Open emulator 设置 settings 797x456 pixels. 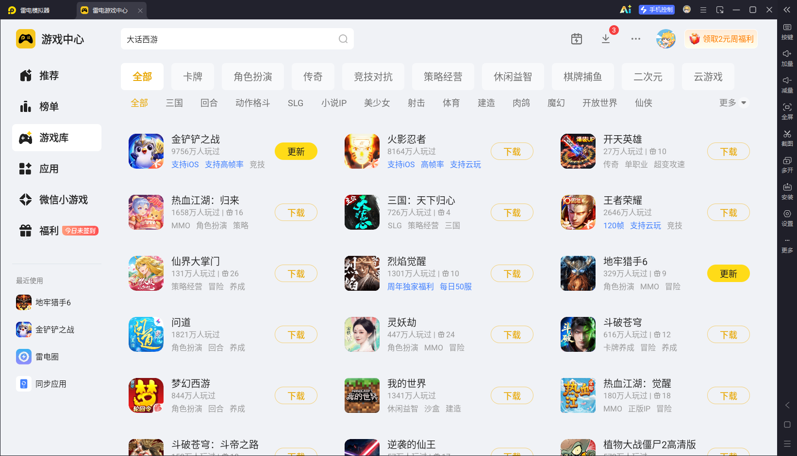click(x=787, y=219)
